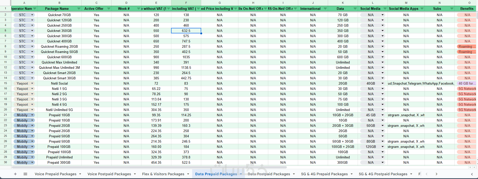The image size is (478, 179).
Task: Select cell Quicknet Max Unlimited 3M
Action: pos(59,68)
